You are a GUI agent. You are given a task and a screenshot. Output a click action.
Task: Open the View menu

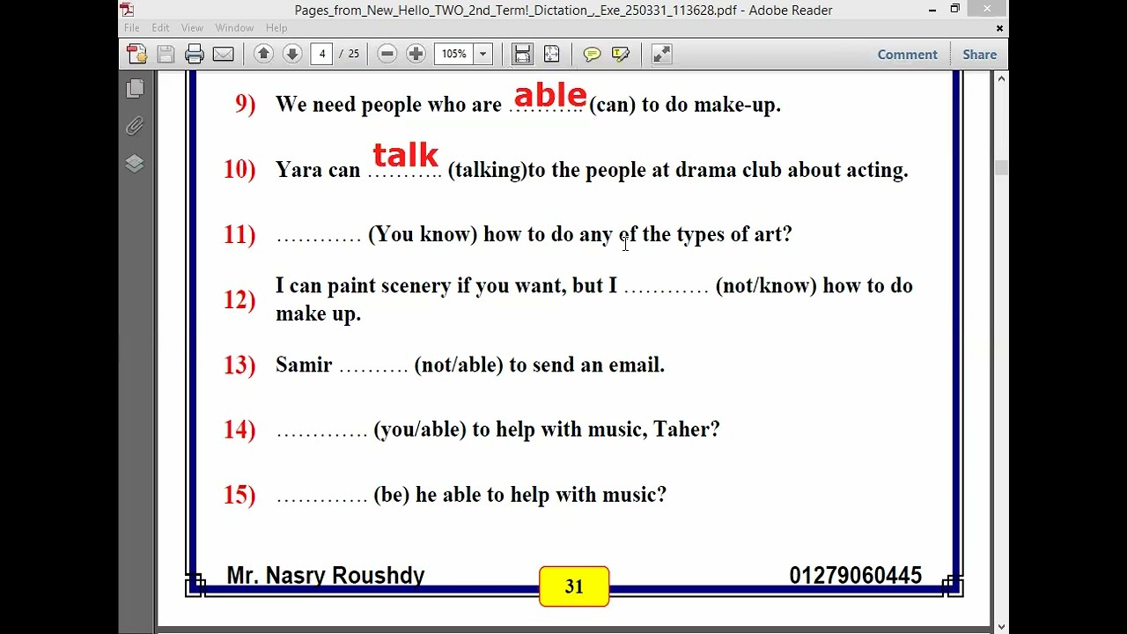coord(192,28)
